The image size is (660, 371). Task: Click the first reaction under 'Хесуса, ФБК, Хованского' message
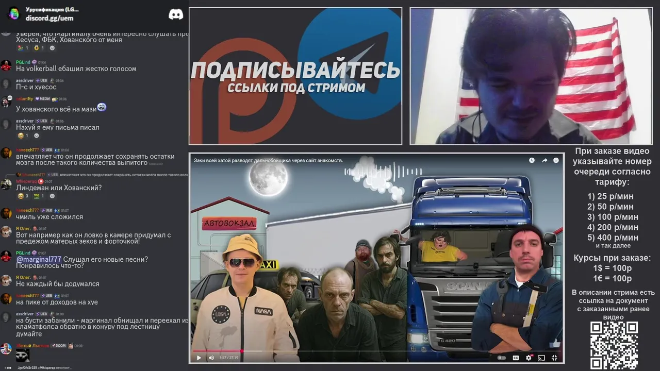click(24, 48)
